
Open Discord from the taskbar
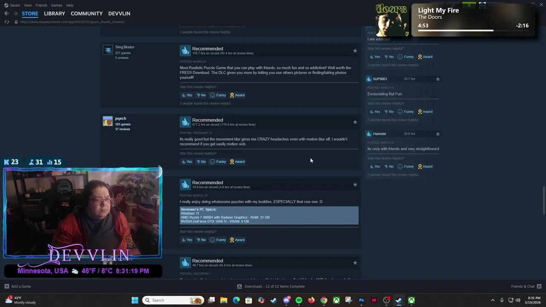pyautogui.click(x=286, y=300)
